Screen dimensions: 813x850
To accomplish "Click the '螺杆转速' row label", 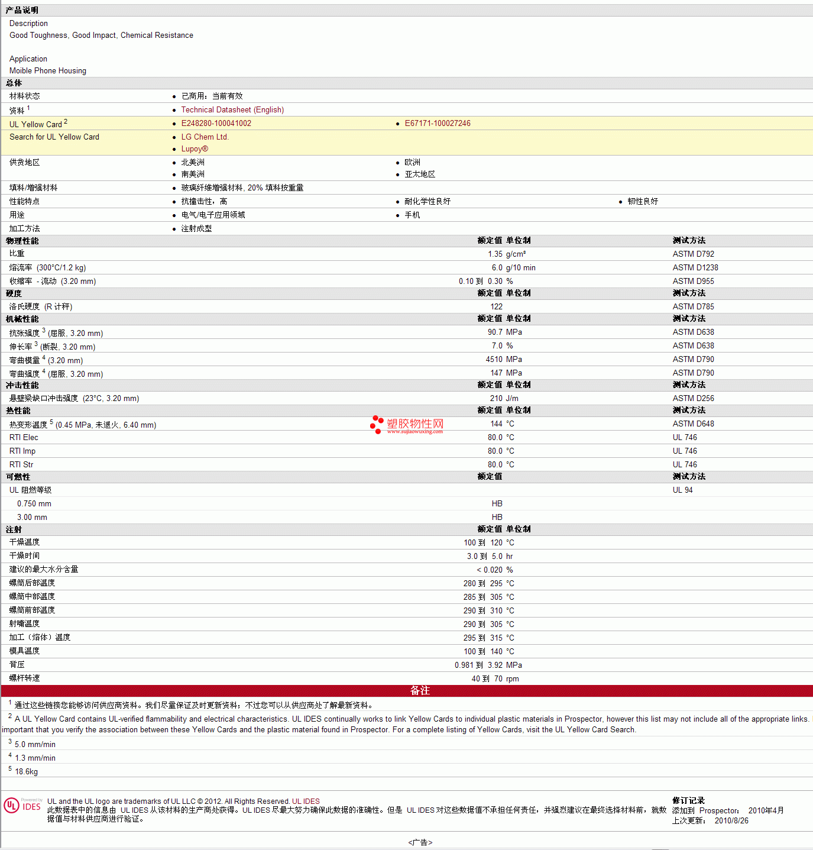I will click(x=25, y=678).
